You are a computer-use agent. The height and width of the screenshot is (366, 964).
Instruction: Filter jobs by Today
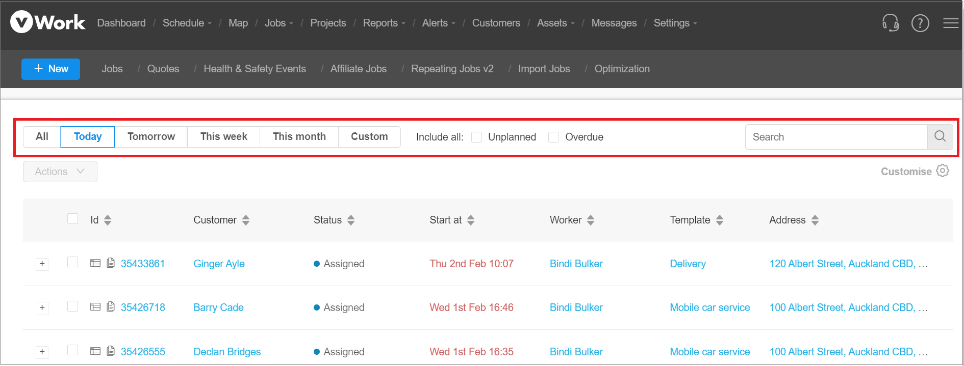click(x=88, y=136)
